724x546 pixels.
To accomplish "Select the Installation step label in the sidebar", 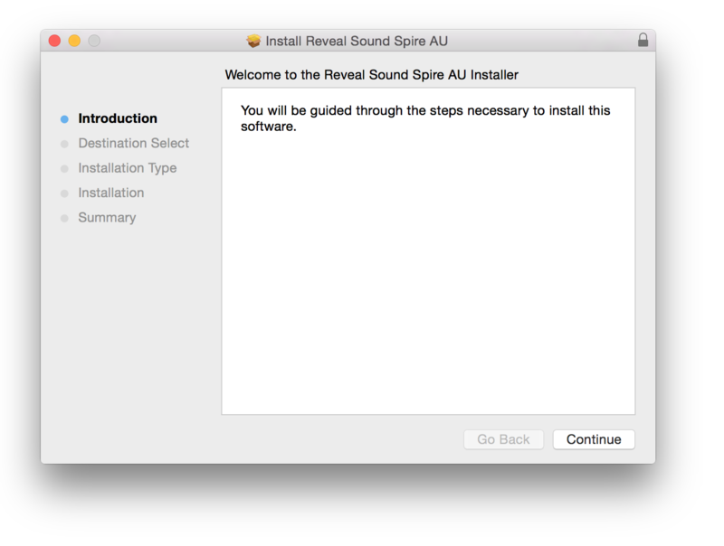I will point(111,193).
